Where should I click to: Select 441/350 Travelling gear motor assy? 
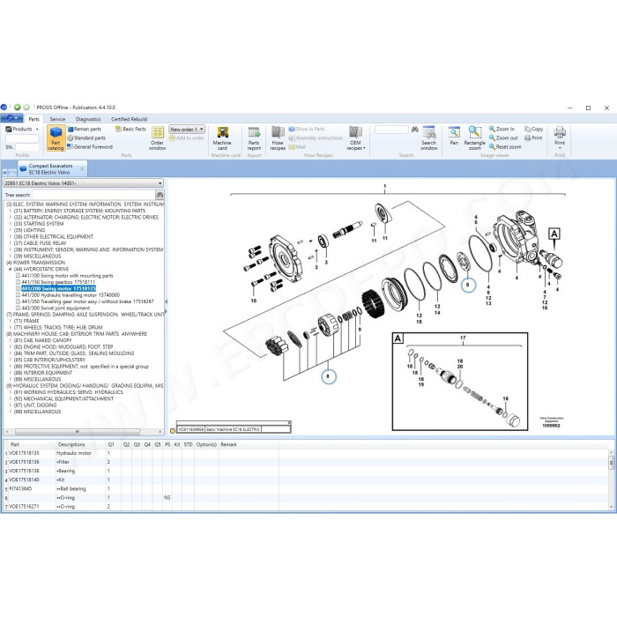point(88,301)
